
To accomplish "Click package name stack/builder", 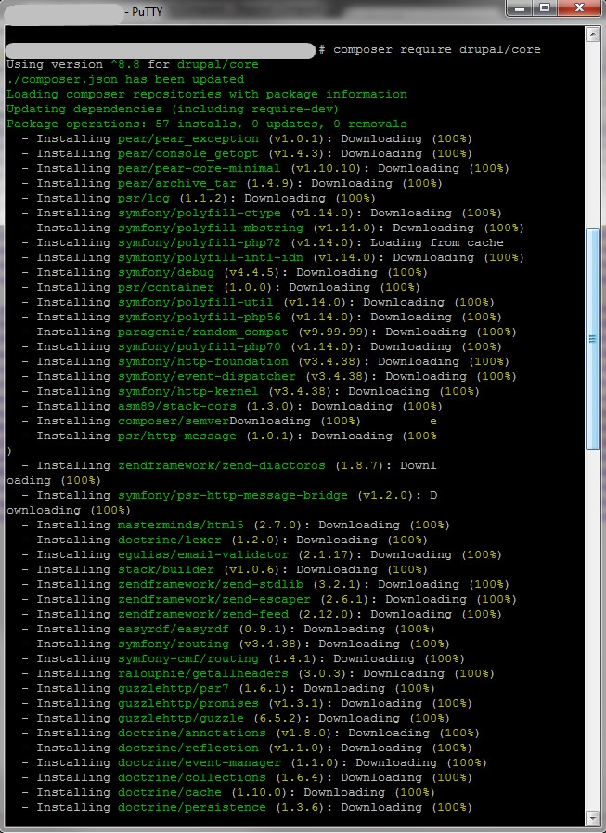I will tap(166, 570).
